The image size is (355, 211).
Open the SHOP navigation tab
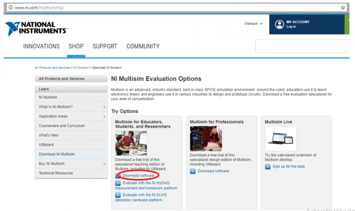(76, 46)
